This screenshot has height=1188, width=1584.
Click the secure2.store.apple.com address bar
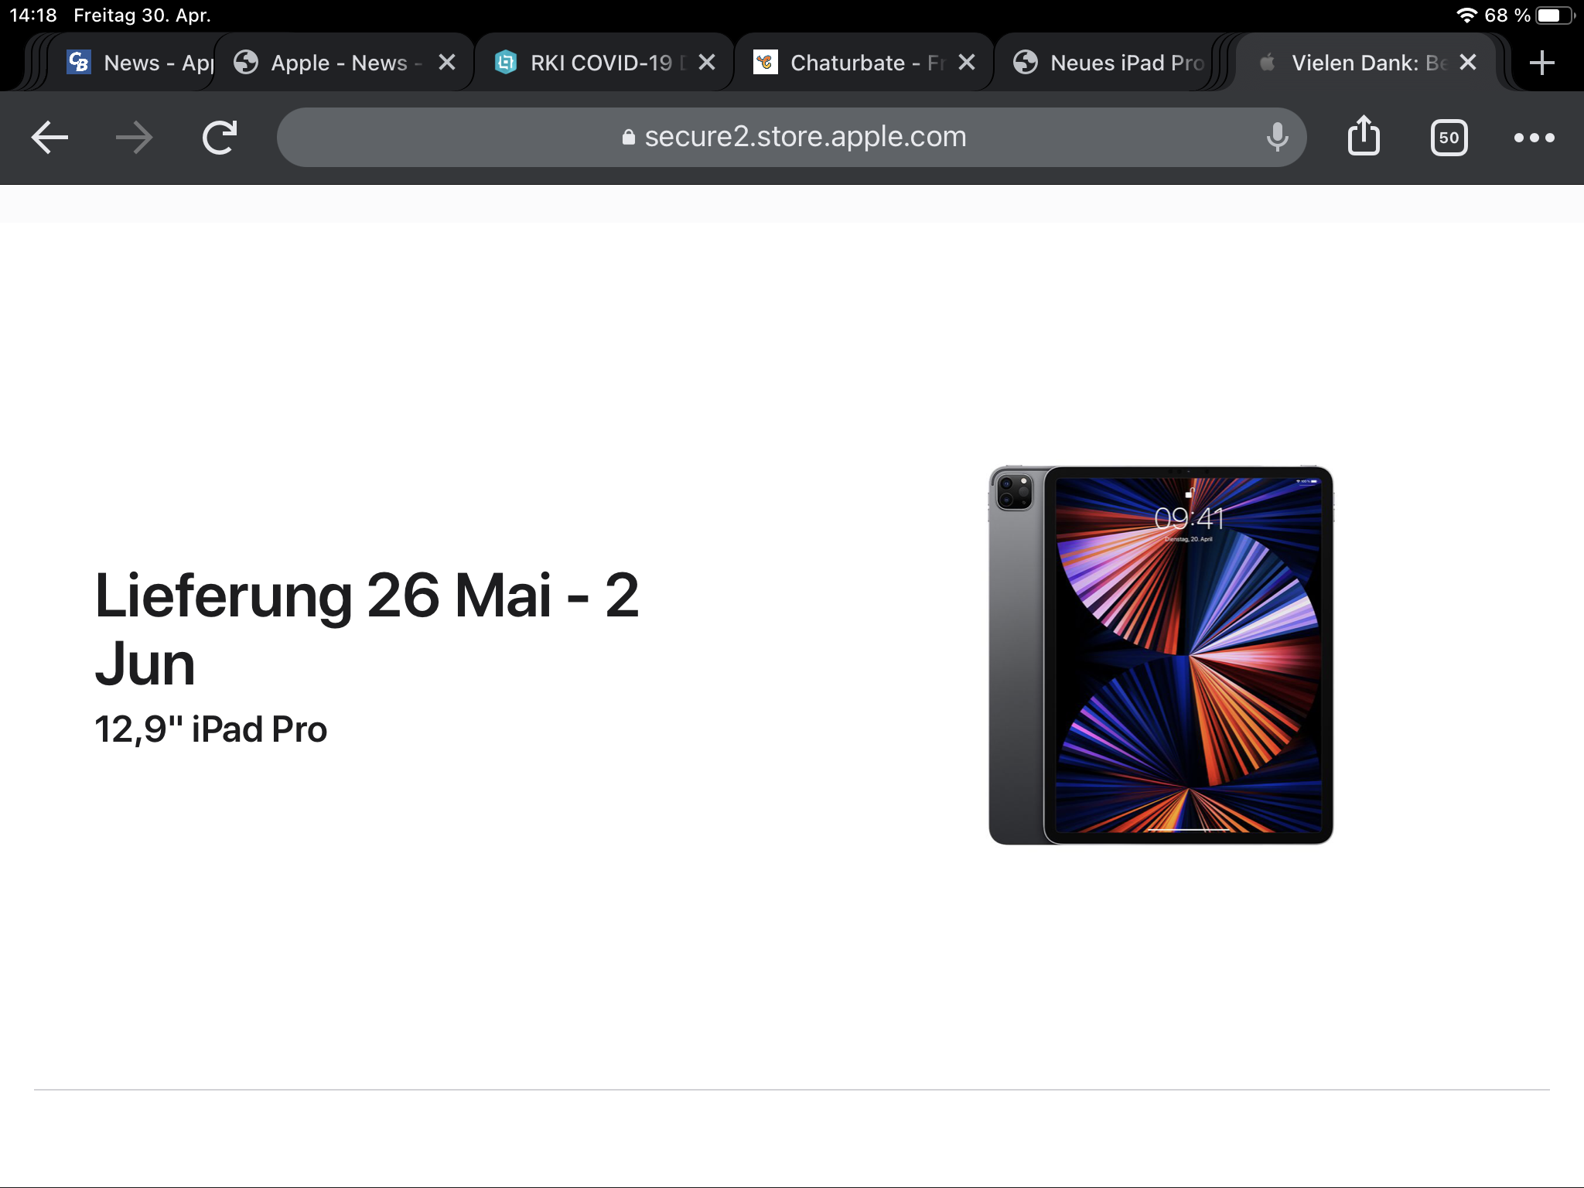792,138
